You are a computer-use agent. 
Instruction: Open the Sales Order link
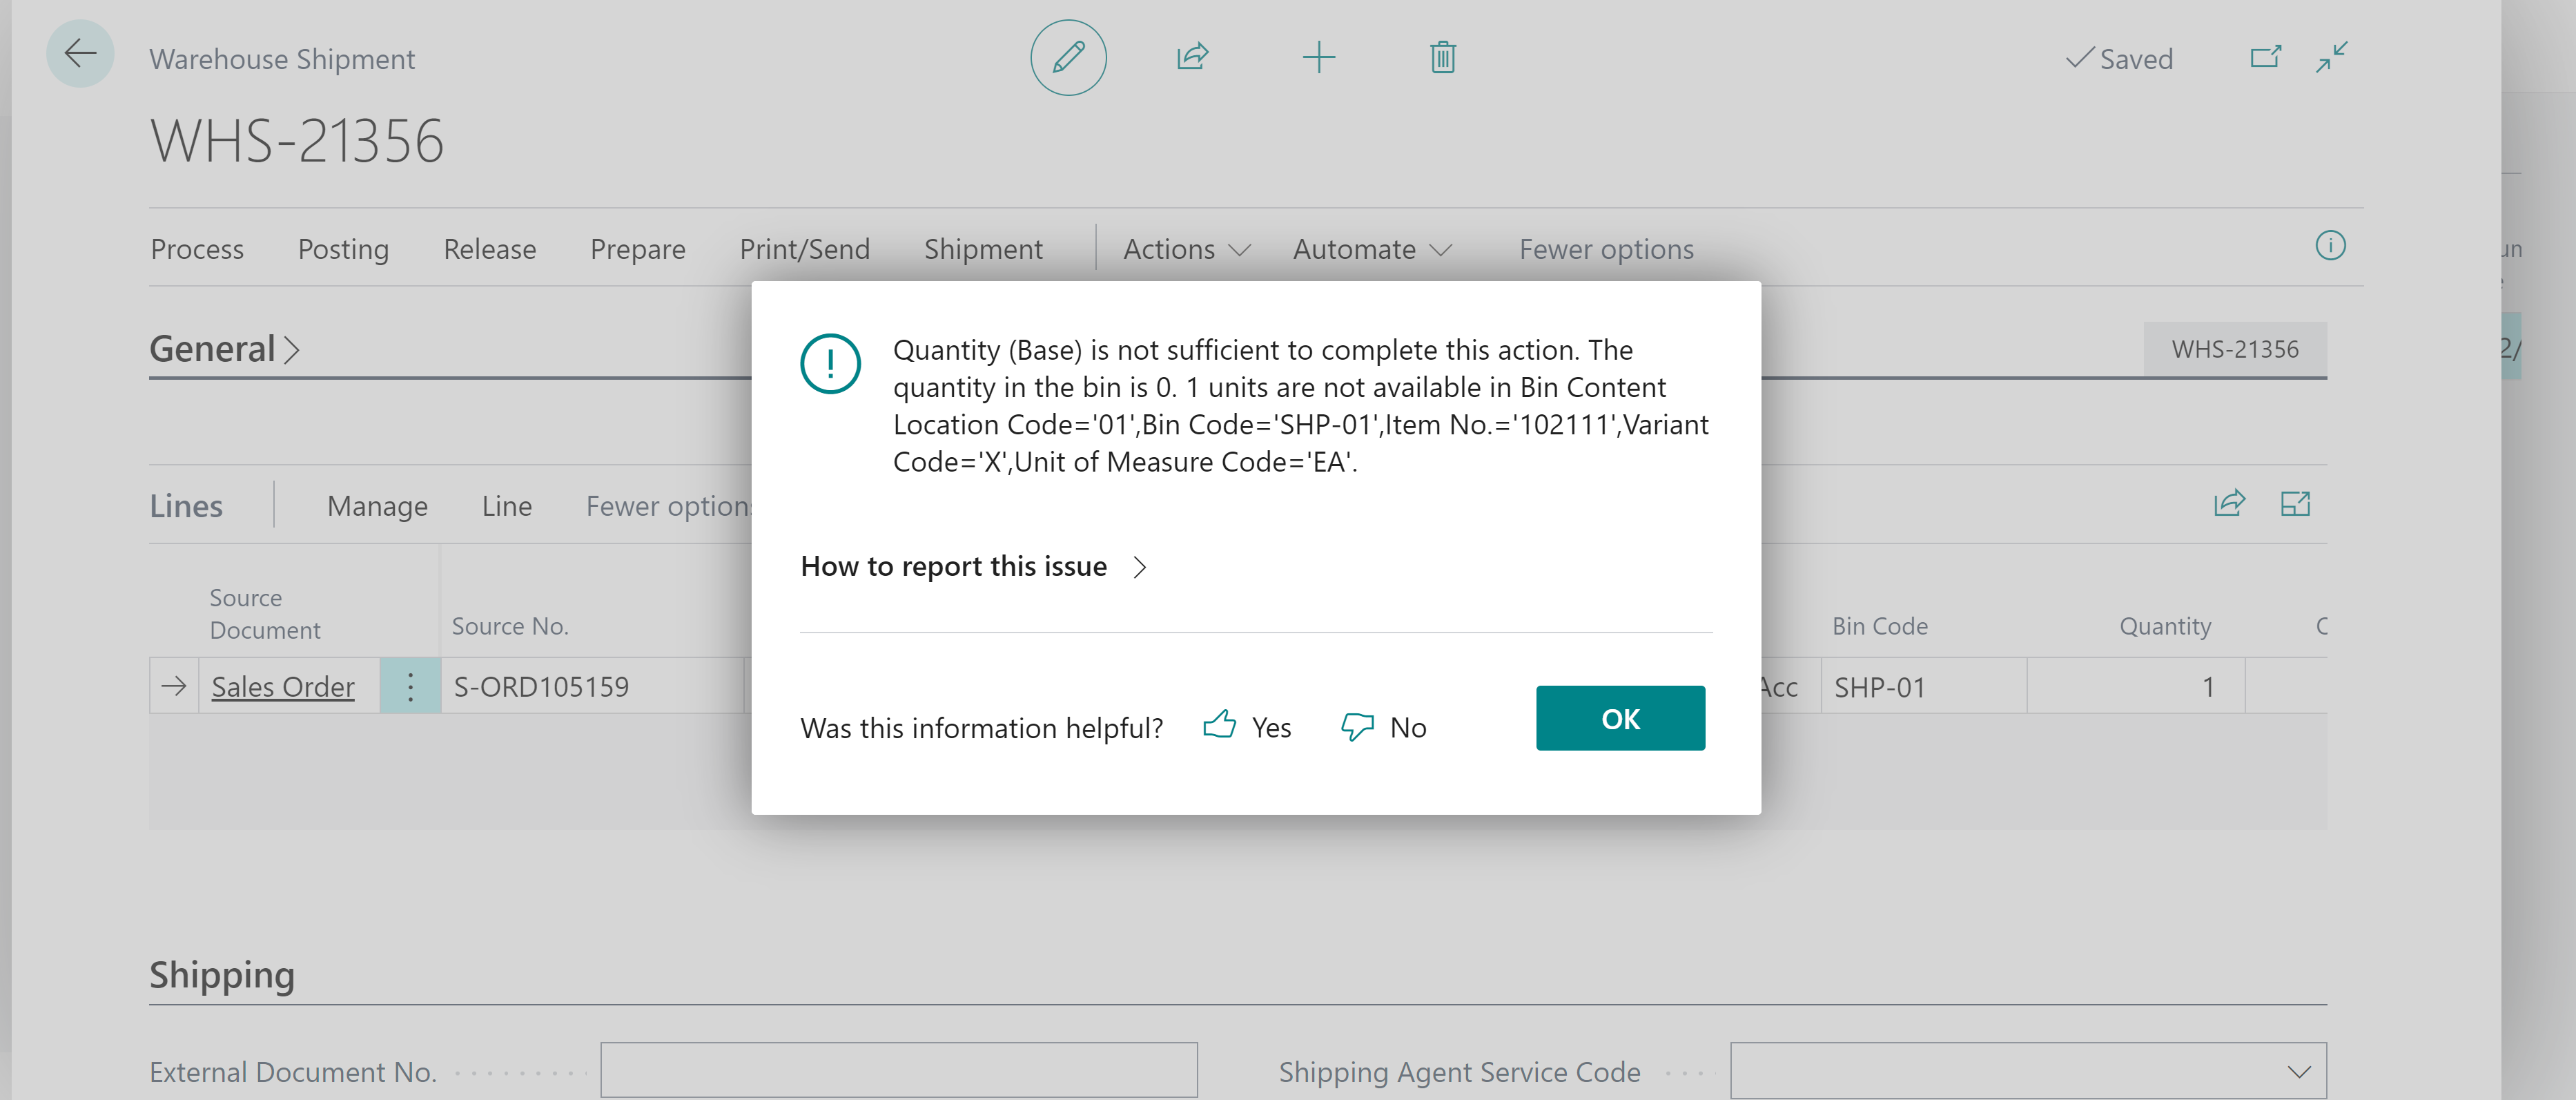pos(283,687)
